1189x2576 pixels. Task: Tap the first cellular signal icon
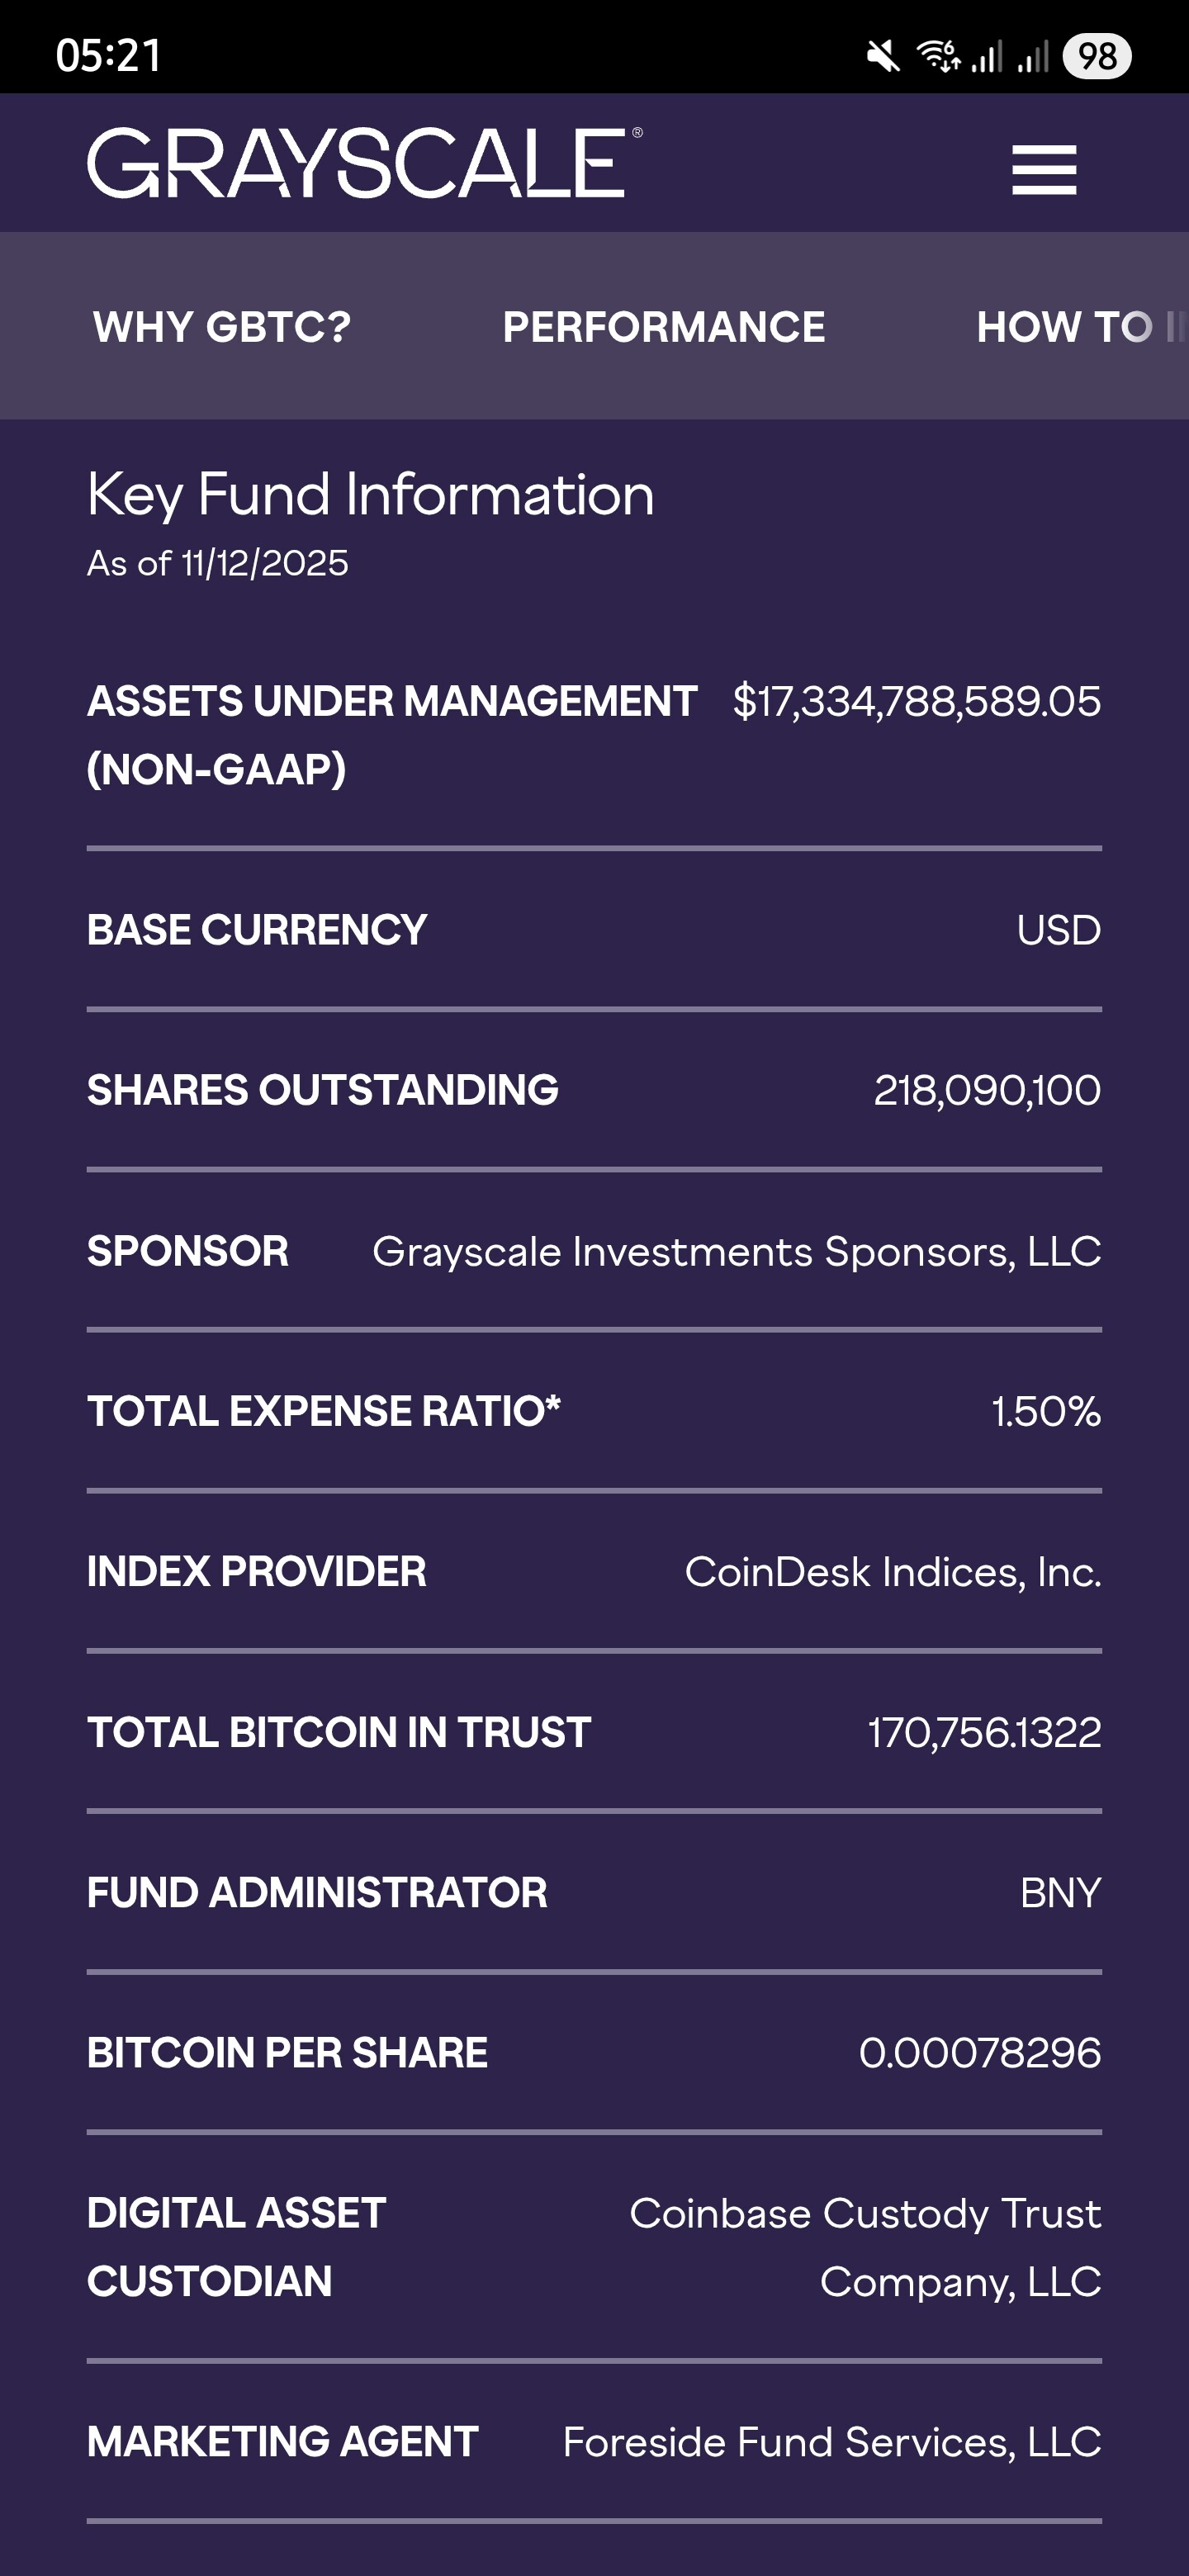point(987,56)
